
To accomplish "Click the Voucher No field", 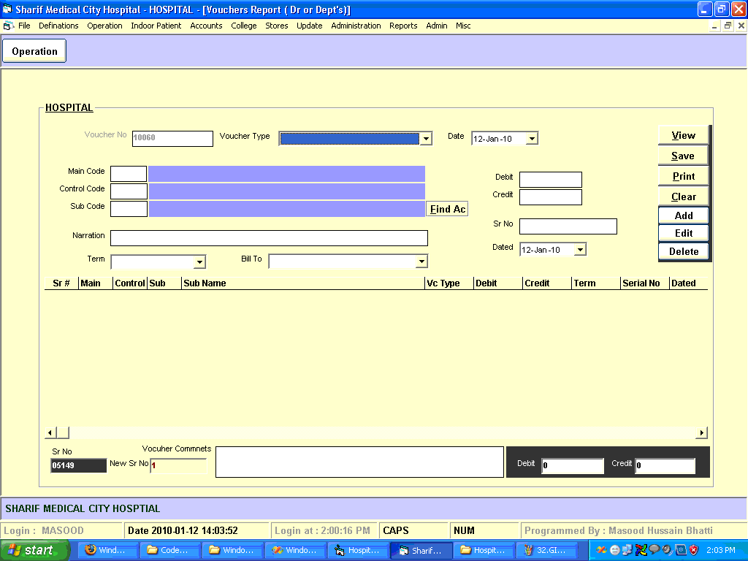I will coord(172,138).
